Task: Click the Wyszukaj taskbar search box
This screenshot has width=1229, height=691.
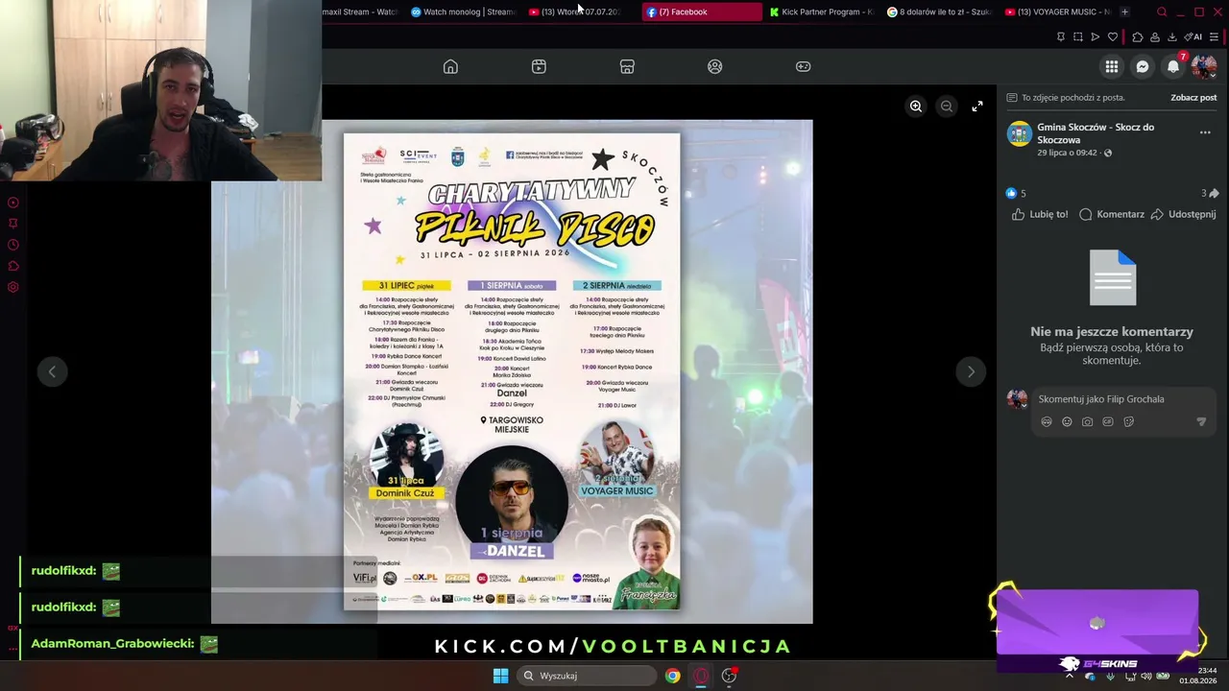Action: 586,676
